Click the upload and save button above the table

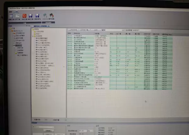(73, 29)
